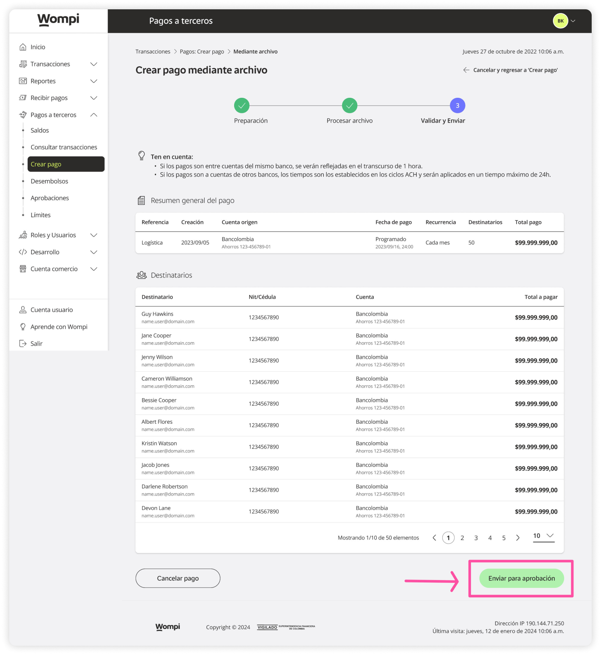Click the BK user avatar
The height and width of the screenshot is (655, 601).
(x=560, y=21)
